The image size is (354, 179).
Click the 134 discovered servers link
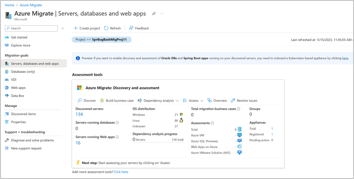79,114
